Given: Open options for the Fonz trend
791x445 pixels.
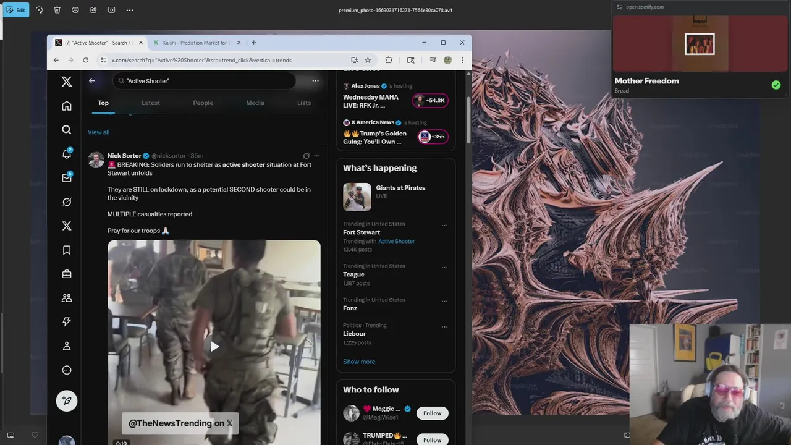Looking at the screenshot, I should (444, 302).
